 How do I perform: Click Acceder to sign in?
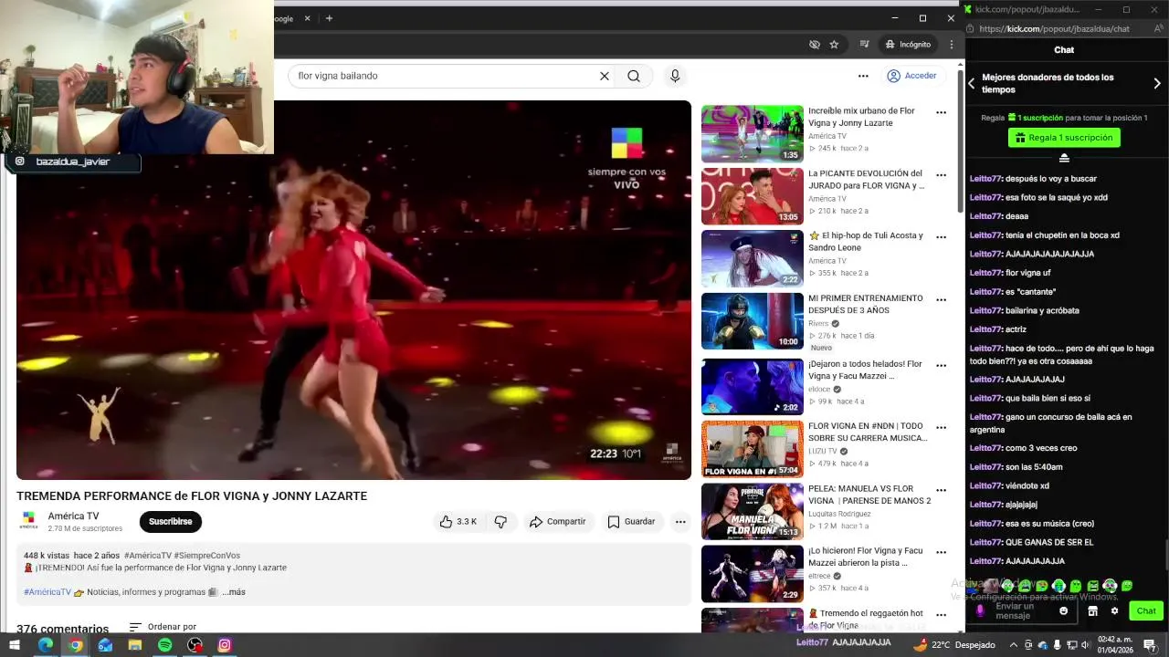tap(911, 76)
